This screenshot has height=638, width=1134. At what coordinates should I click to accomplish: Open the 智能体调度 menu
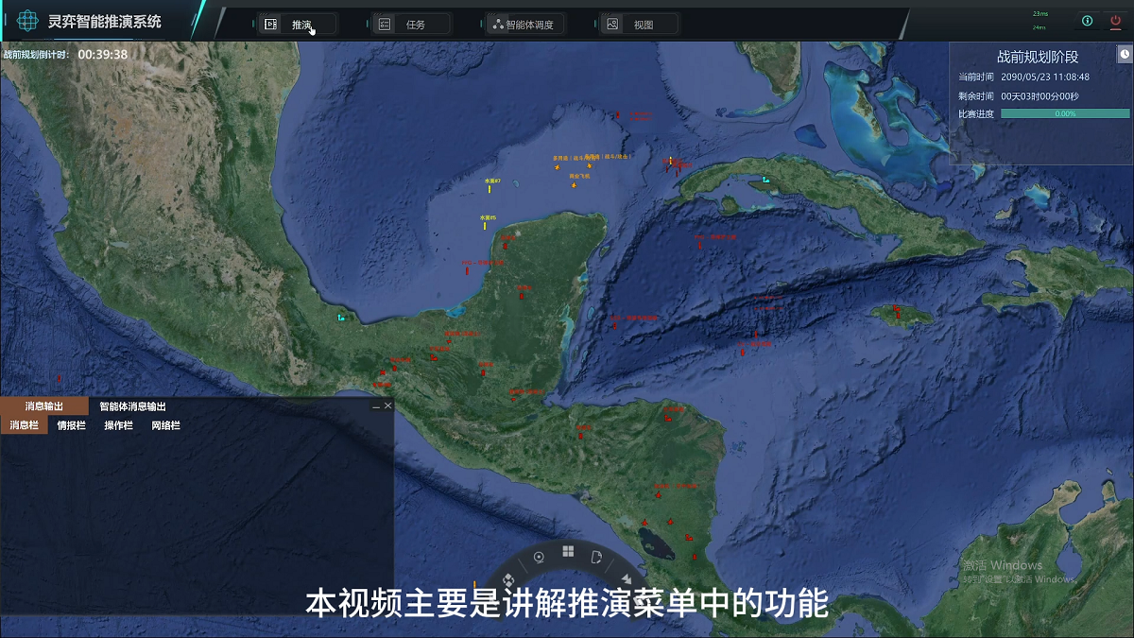[524, 25]
